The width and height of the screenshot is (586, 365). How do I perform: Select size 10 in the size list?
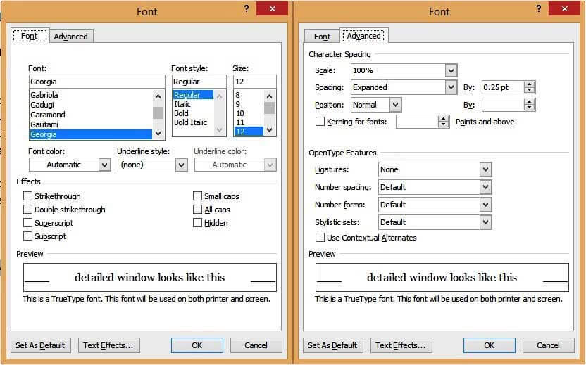pos(249,113)
